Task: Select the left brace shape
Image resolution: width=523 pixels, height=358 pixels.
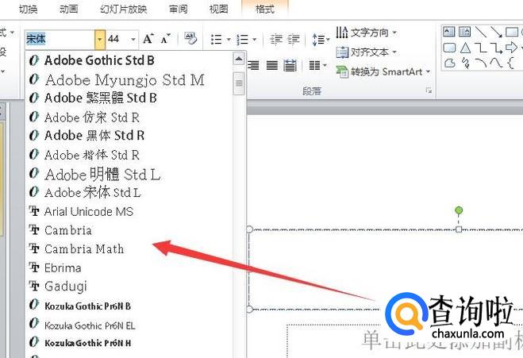Action: click(510, 63)
